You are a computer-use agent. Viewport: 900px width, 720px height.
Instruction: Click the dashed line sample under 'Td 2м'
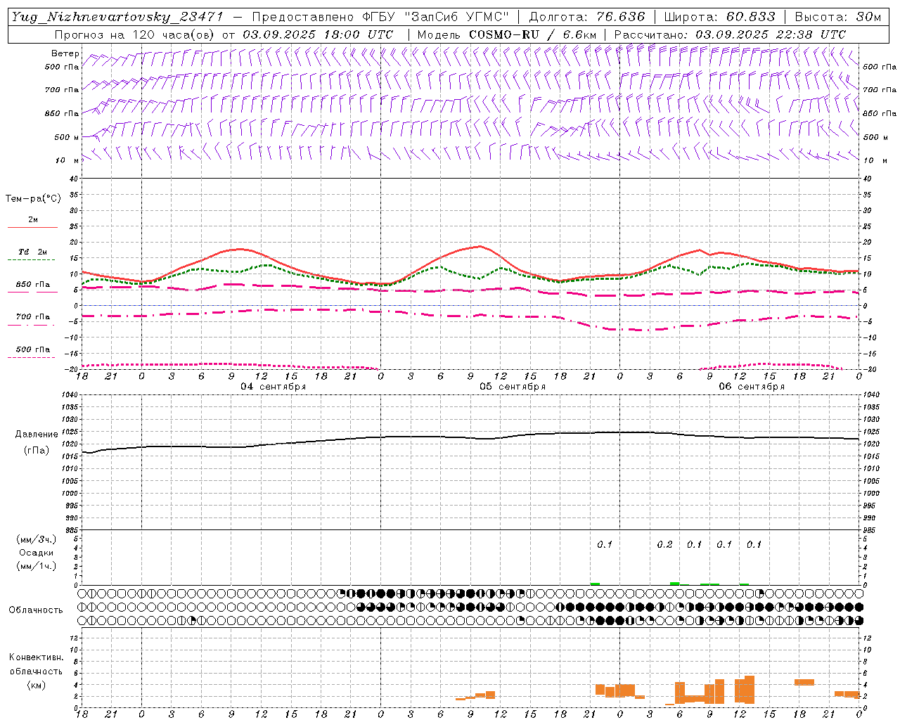click(x=31, y=260)
